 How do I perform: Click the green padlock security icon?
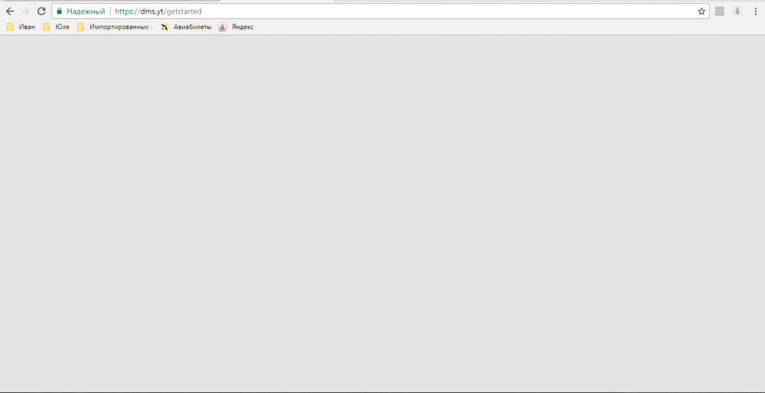tap(59, 11)
